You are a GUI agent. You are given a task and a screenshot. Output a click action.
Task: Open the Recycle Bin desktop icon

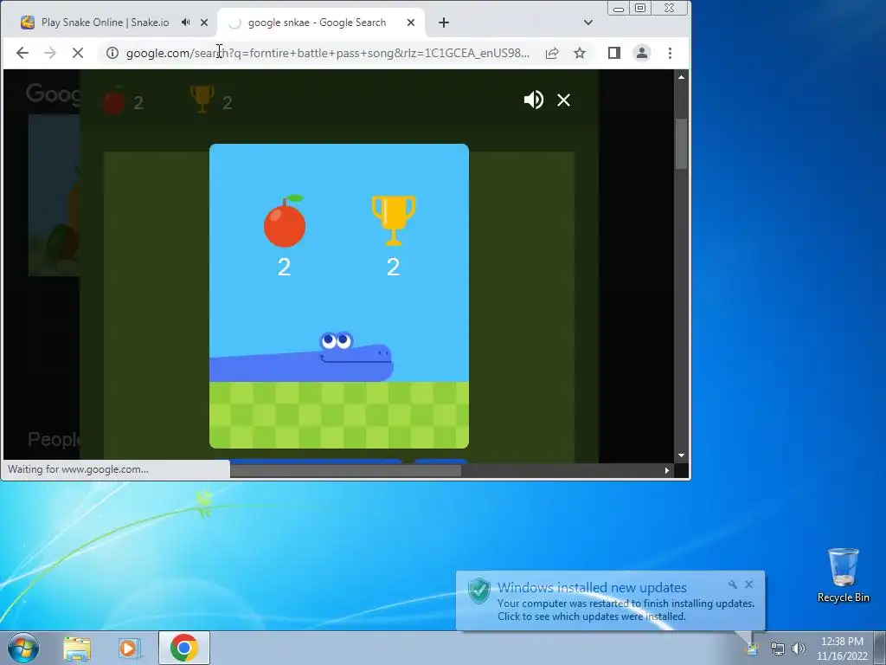pyautogui.click(x=843, y=575)
